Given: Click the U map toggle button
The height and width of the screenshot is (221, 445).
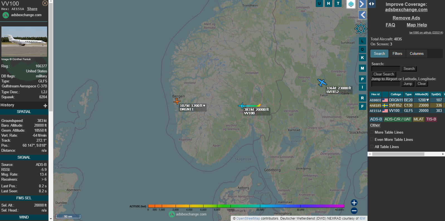Looking at the screenshot, I should pyautogui.click(x=319, y=3).
